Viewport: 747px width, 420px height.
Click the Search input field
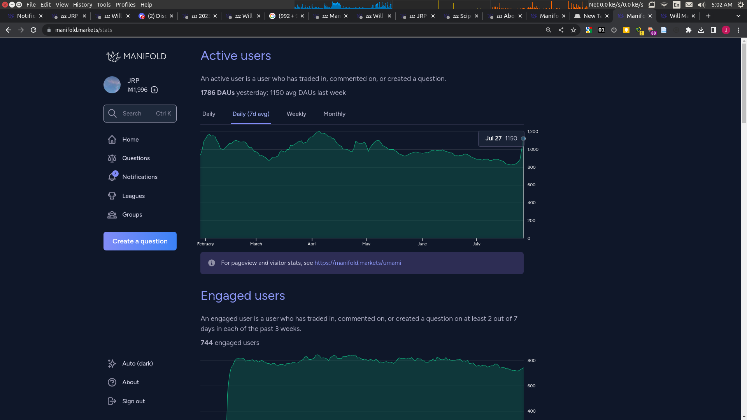pyautogui.click(x=140, y=114)
